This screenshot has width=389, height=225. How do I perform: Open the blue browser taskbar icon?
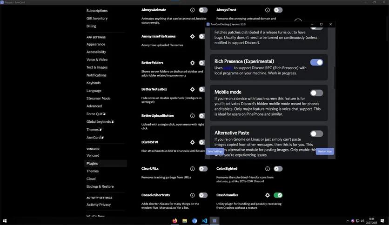pos(194,220)
